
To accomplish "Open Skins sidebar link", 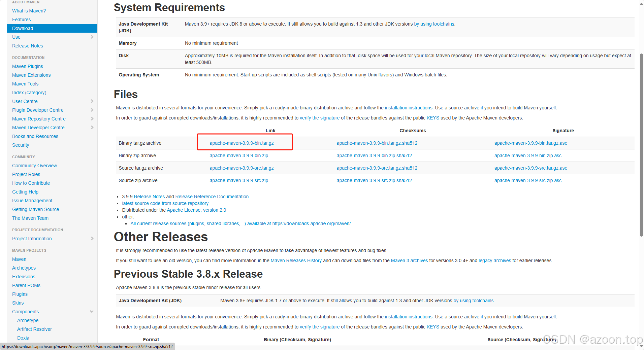I will pos(18,303).
